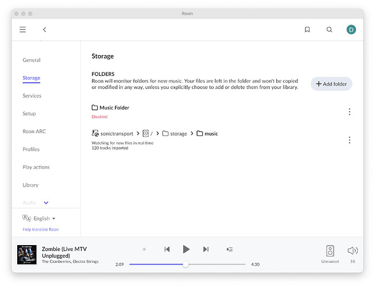
Task: Open options menu for Music Folder
Action: coord(349,112)
